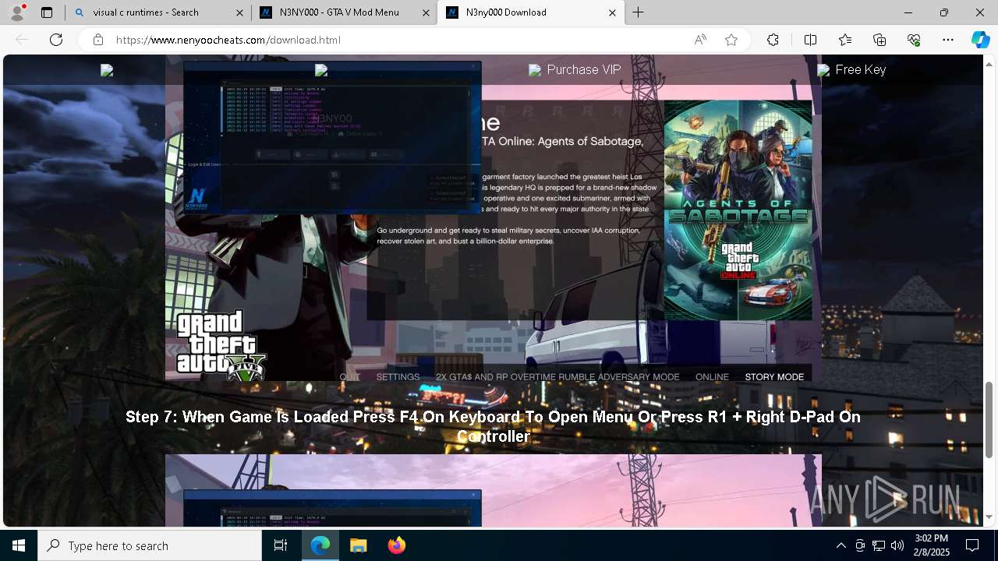Image resolution: width=998 pixels, height=561 pixels.
Task: Open the Favorites list
Action: [x=845, y=40]
